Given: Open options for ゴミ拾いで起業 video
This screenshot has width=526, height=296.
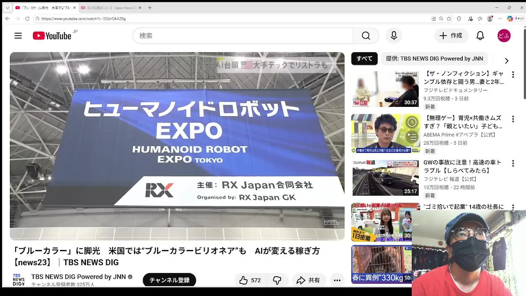Looking at the screenshot, I should tap(513, 207).
